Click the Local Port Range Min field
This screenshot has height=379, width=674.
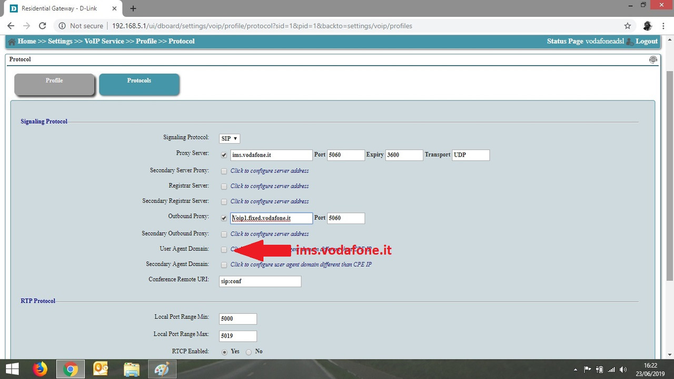pos(238,319)
